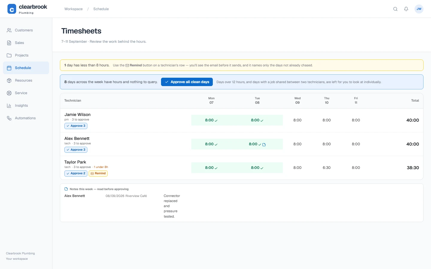Select Taylor Park's Wednesday 8:00 cell
The image size is (431, 269).
point(297,168)
